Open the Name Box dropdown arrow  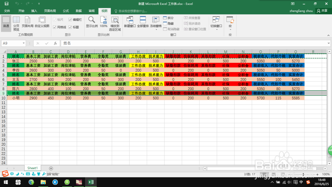click(24, 43)
